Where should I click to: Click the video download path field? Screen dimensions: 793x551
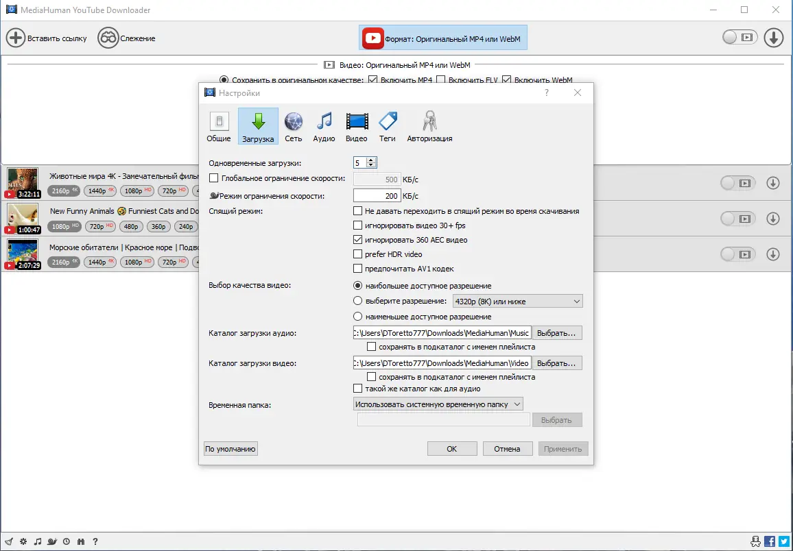point(442,363)
